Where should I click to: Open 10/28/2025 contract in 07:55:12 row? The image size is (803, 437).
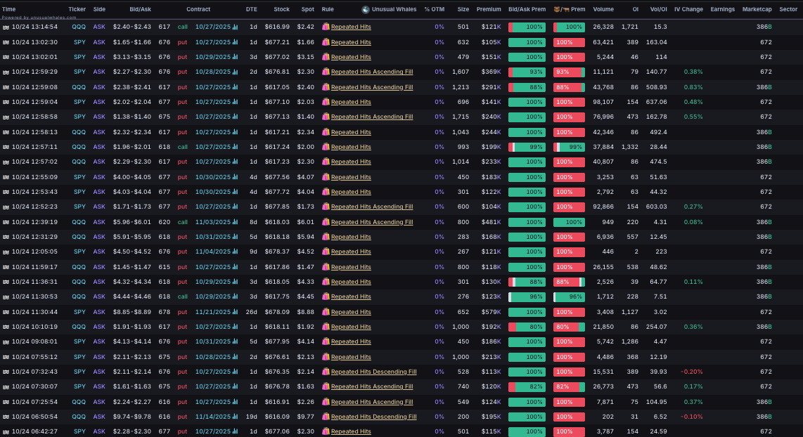[213, 357]
